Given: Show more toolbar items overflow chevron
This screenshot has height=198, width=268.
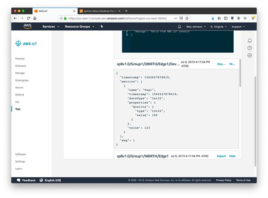Looking at the screenshot, I should pos(245,18).
